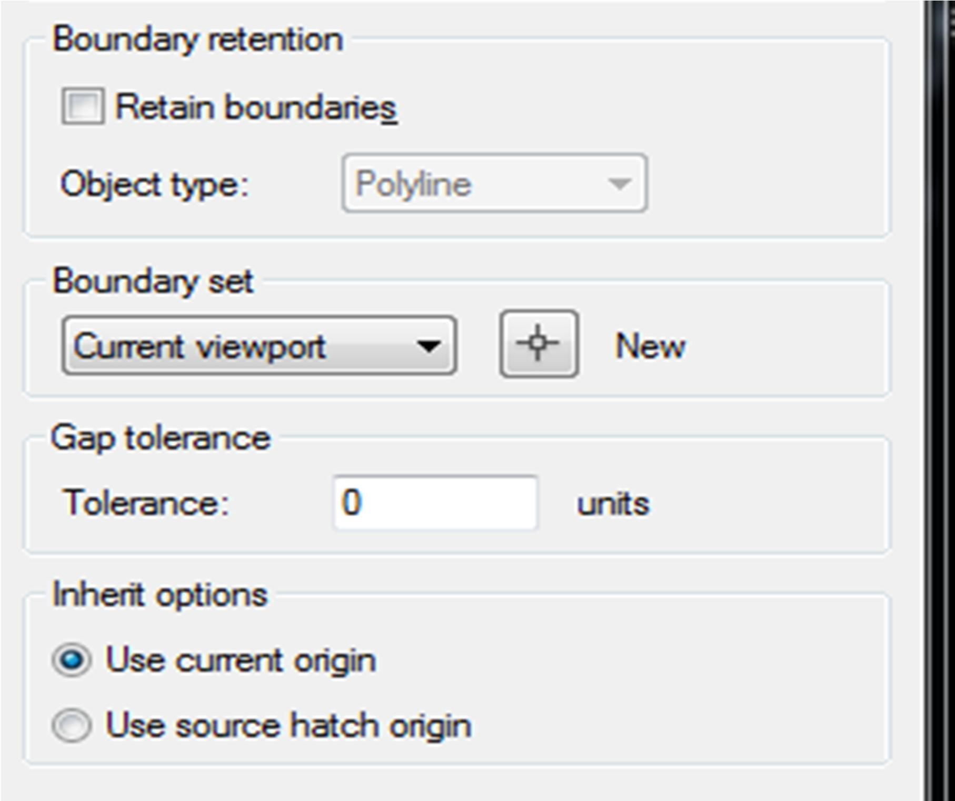Click the Boundary retention group title
Screen dimensions: 955x801
(x=198, y=39)
